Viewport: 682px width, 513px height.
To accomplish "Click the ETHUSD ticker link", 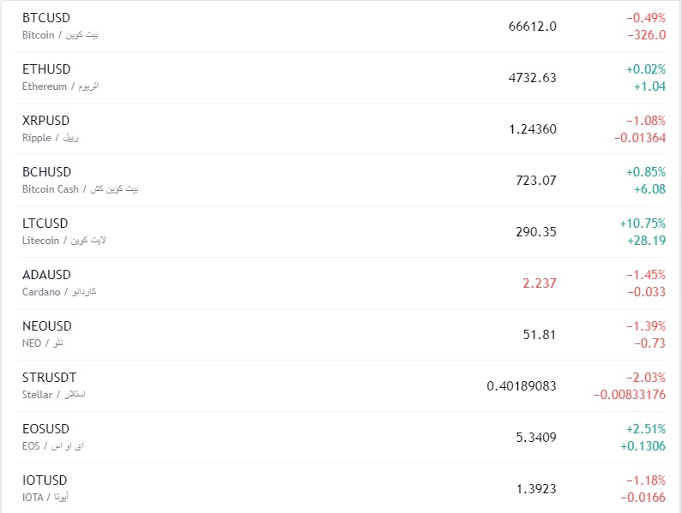I will [x=46, y=69].
